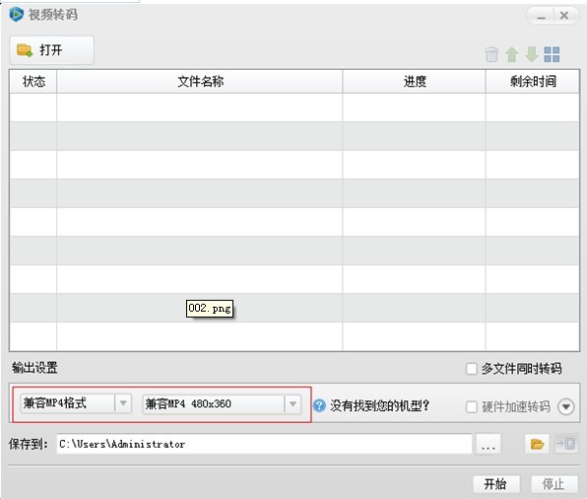Click the blue question mark help icon
This screenshot has height=499, width=587.
coord(319,405)
